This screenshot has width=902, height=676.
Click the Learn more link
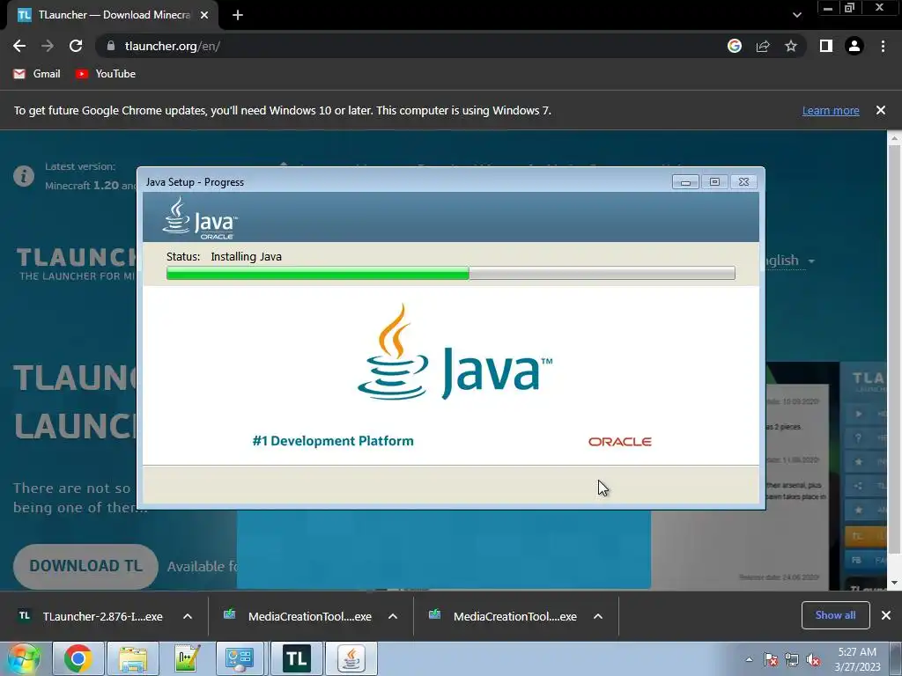[831, 110]
